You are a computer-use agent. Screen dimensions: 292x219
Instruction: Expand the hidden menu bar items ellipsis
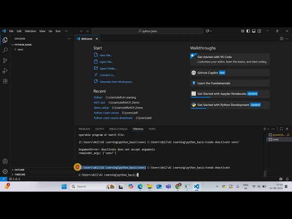66,31
